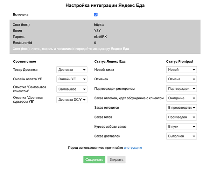The image size is (210, 169).
Task: Open the Доставка курьером YE dropdown
Action: pyautogui.click(x=72, y=100)
